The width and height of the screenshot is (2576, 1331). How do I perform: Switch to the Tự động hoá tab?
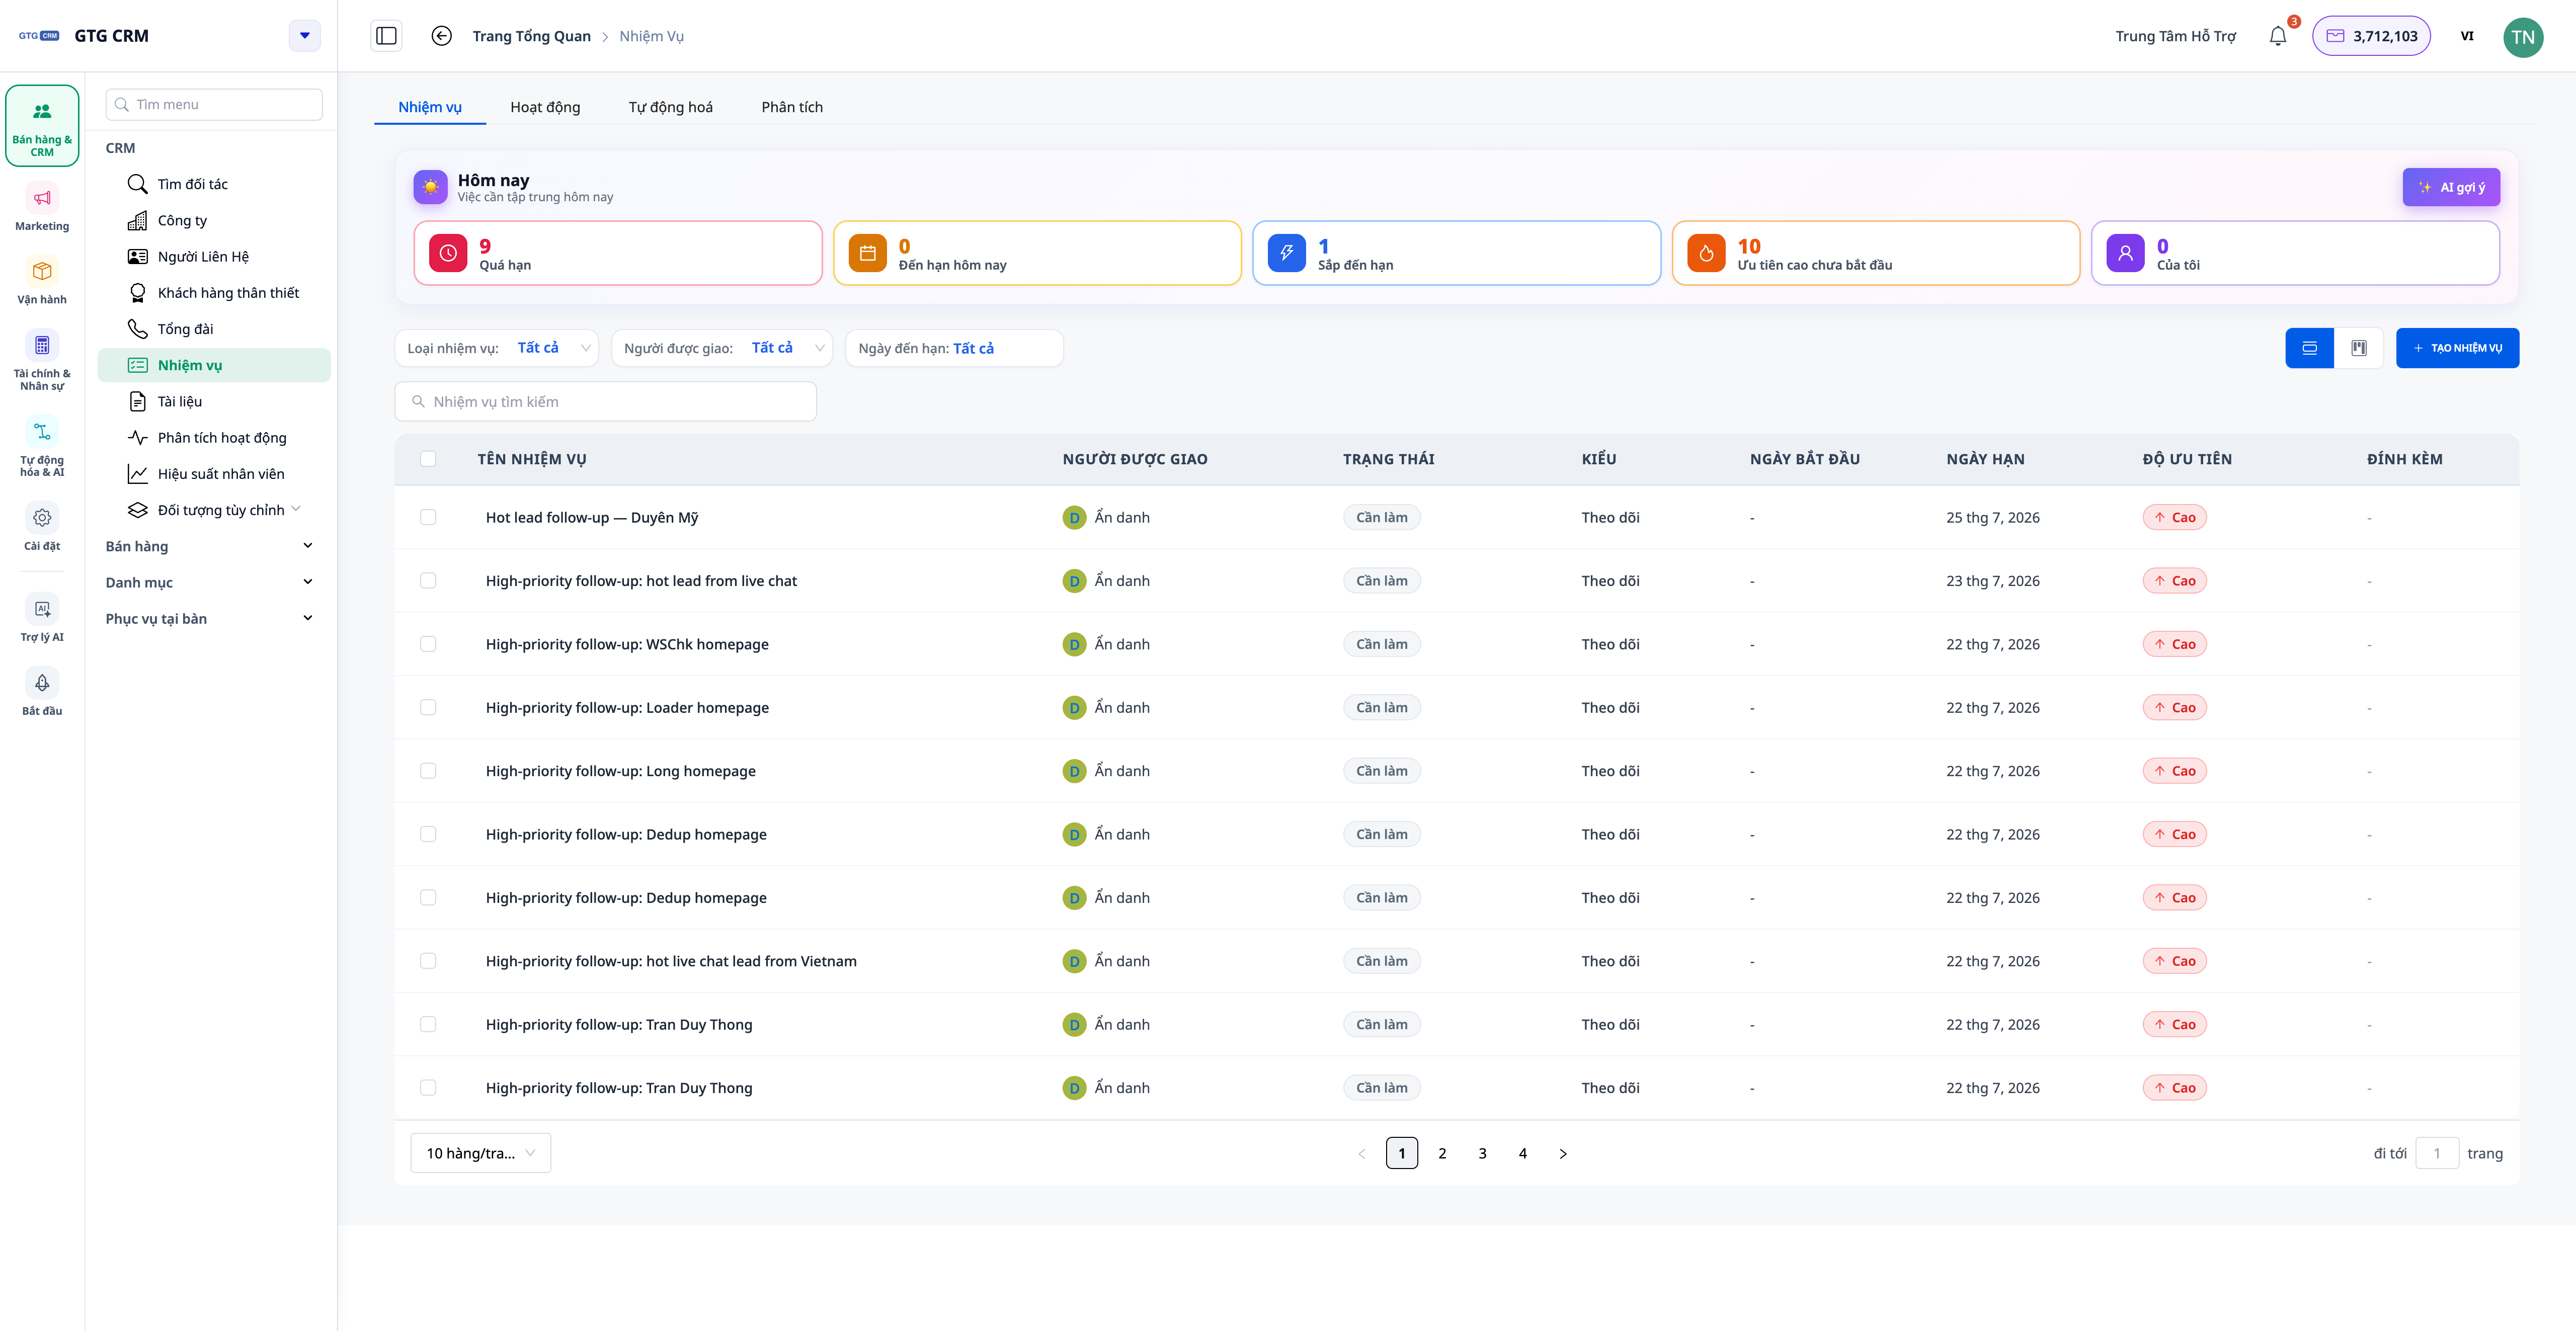670,107
